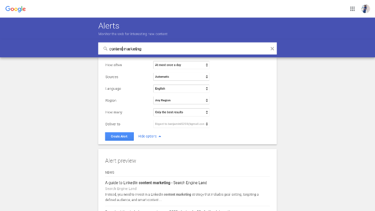Viewport: 375px width, 211px height.
Task: Collapse options with Hide options link
Action: point(149,136)
